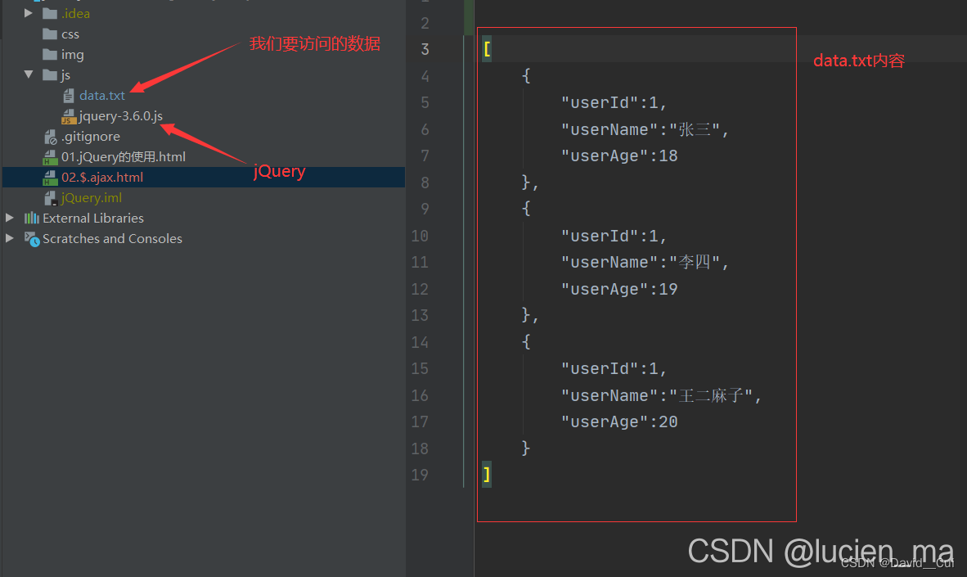Click the data.txt text file icon
Viewport: 967px width, 577px height.
(69, 96)
